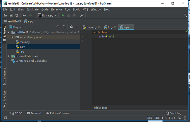Click Save All floppy disk icon
The image size is (190, 122).
11,16
